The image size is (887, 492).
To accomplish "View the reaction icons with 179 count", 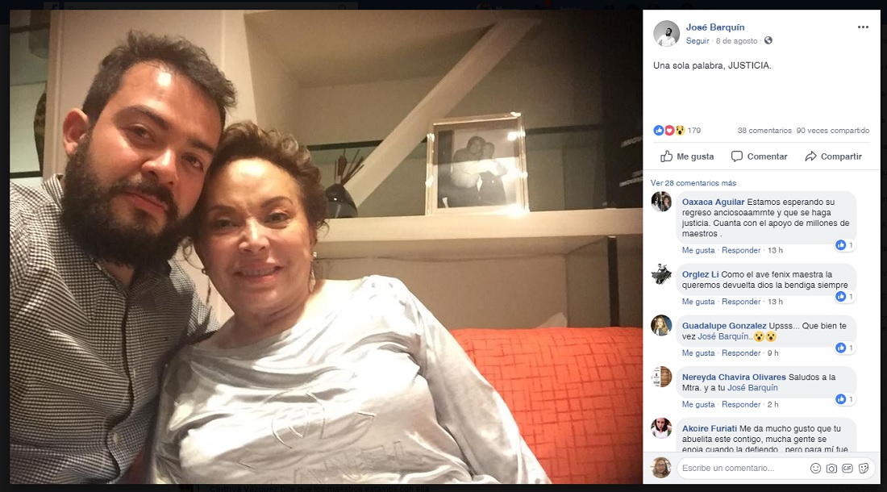I will (x=677, y=131).
